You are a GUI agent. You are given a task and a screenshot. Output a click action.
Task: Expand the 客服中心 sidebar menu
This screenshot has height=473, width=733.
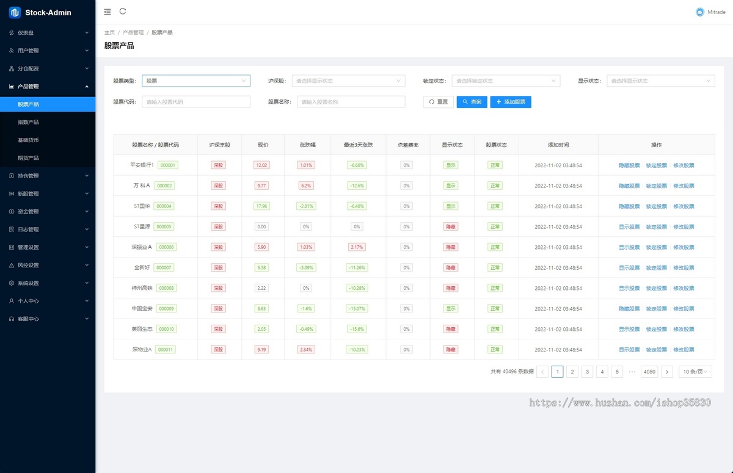tap(48, 319)
